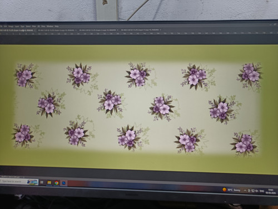Click the Photoshop taskbar icon
The image size is (278, 209).
pos(64,183)
